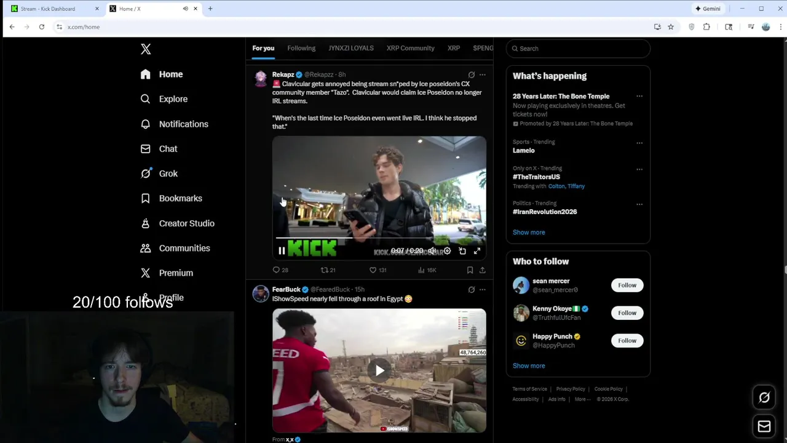This screenshot has height=443, width=787.
Task: Open the #IranRevolution2026 trend
Action: [545, 212]
